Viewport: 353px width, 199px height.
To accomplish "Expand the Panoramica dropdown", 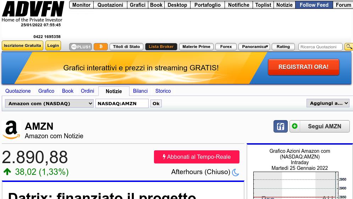I will coord(254,47).
